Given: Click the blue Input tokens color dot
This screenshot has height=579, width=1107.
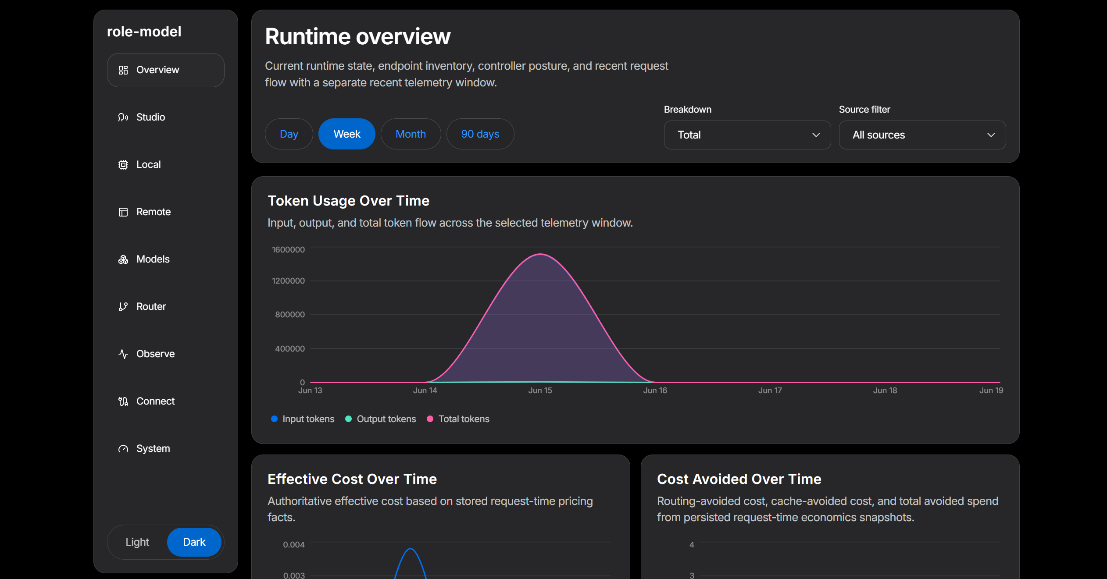Looking at the screenshot, I should pyautogui.click(x=275, y=419).
